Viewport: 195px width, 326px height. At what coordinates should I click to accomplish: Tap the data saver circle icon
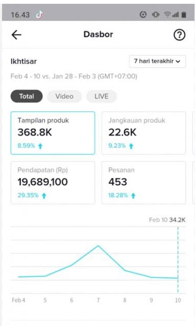pos(143,15)
